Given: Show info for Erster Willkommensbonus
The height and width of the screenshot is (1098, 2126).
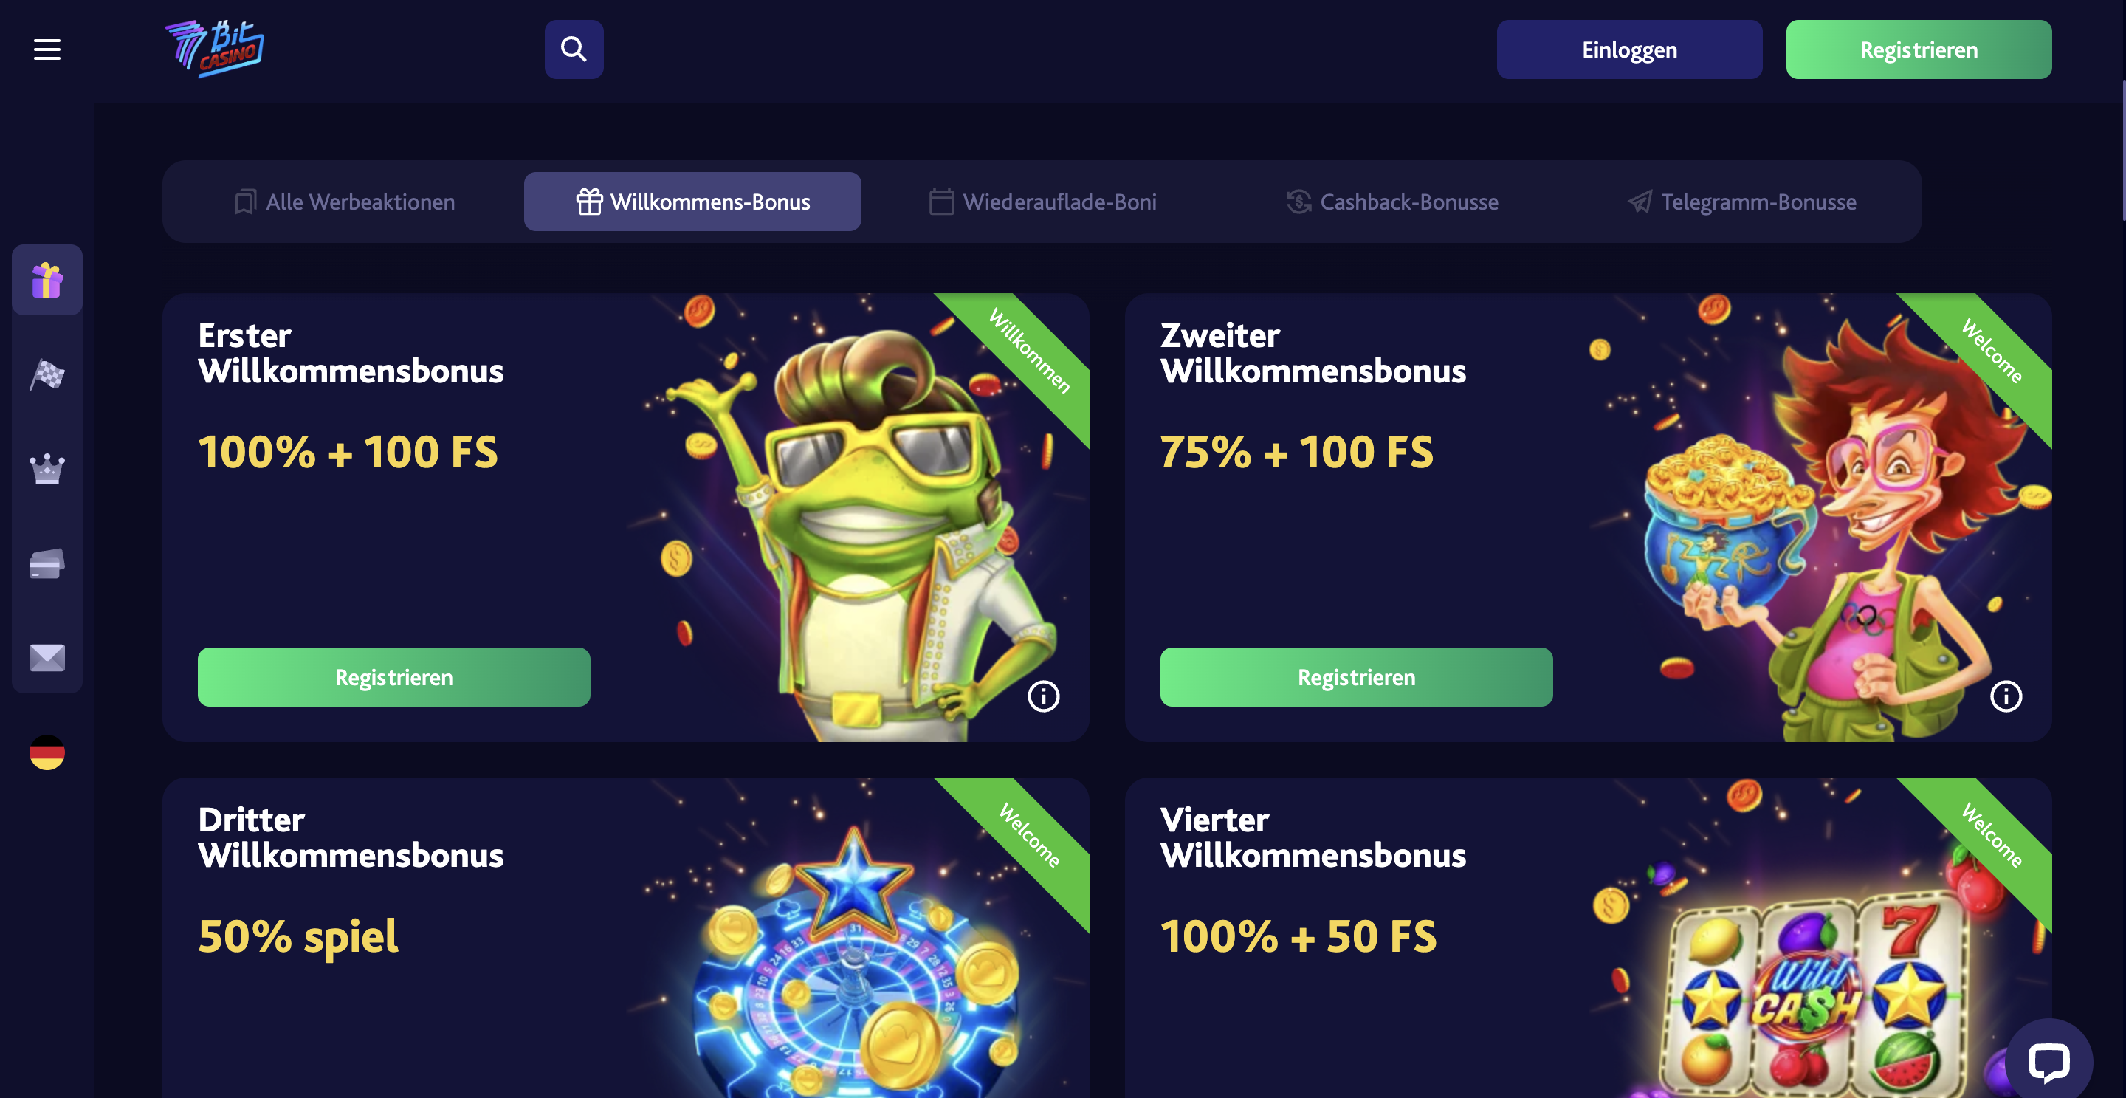Looking at the screenshot, I should pos(1043,696).
